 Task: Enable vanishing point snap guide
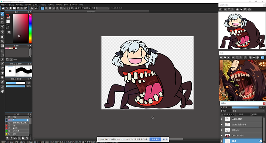point(54,8)
